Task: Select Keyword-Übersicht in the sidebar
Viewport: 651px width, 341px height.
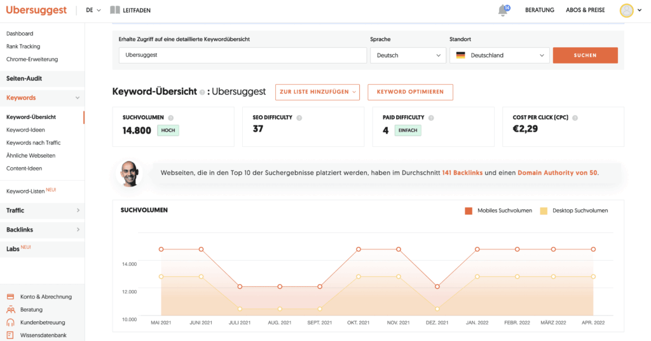Action: click(31, 117)
